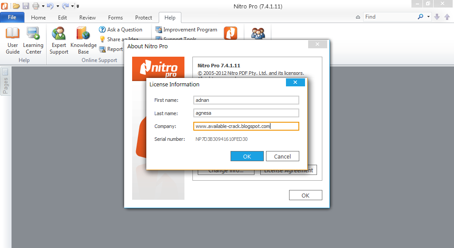The height and width of the screenshot is (248, 454).
Task: Switch to the Home ribbon tab
Action: point(38,18)
